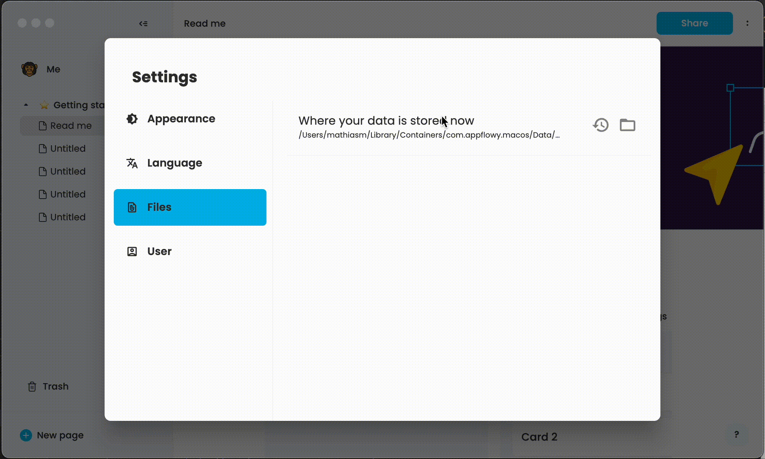The image size is (765, 459).
Task: Click the restore default location history icon
Action: 601,125
